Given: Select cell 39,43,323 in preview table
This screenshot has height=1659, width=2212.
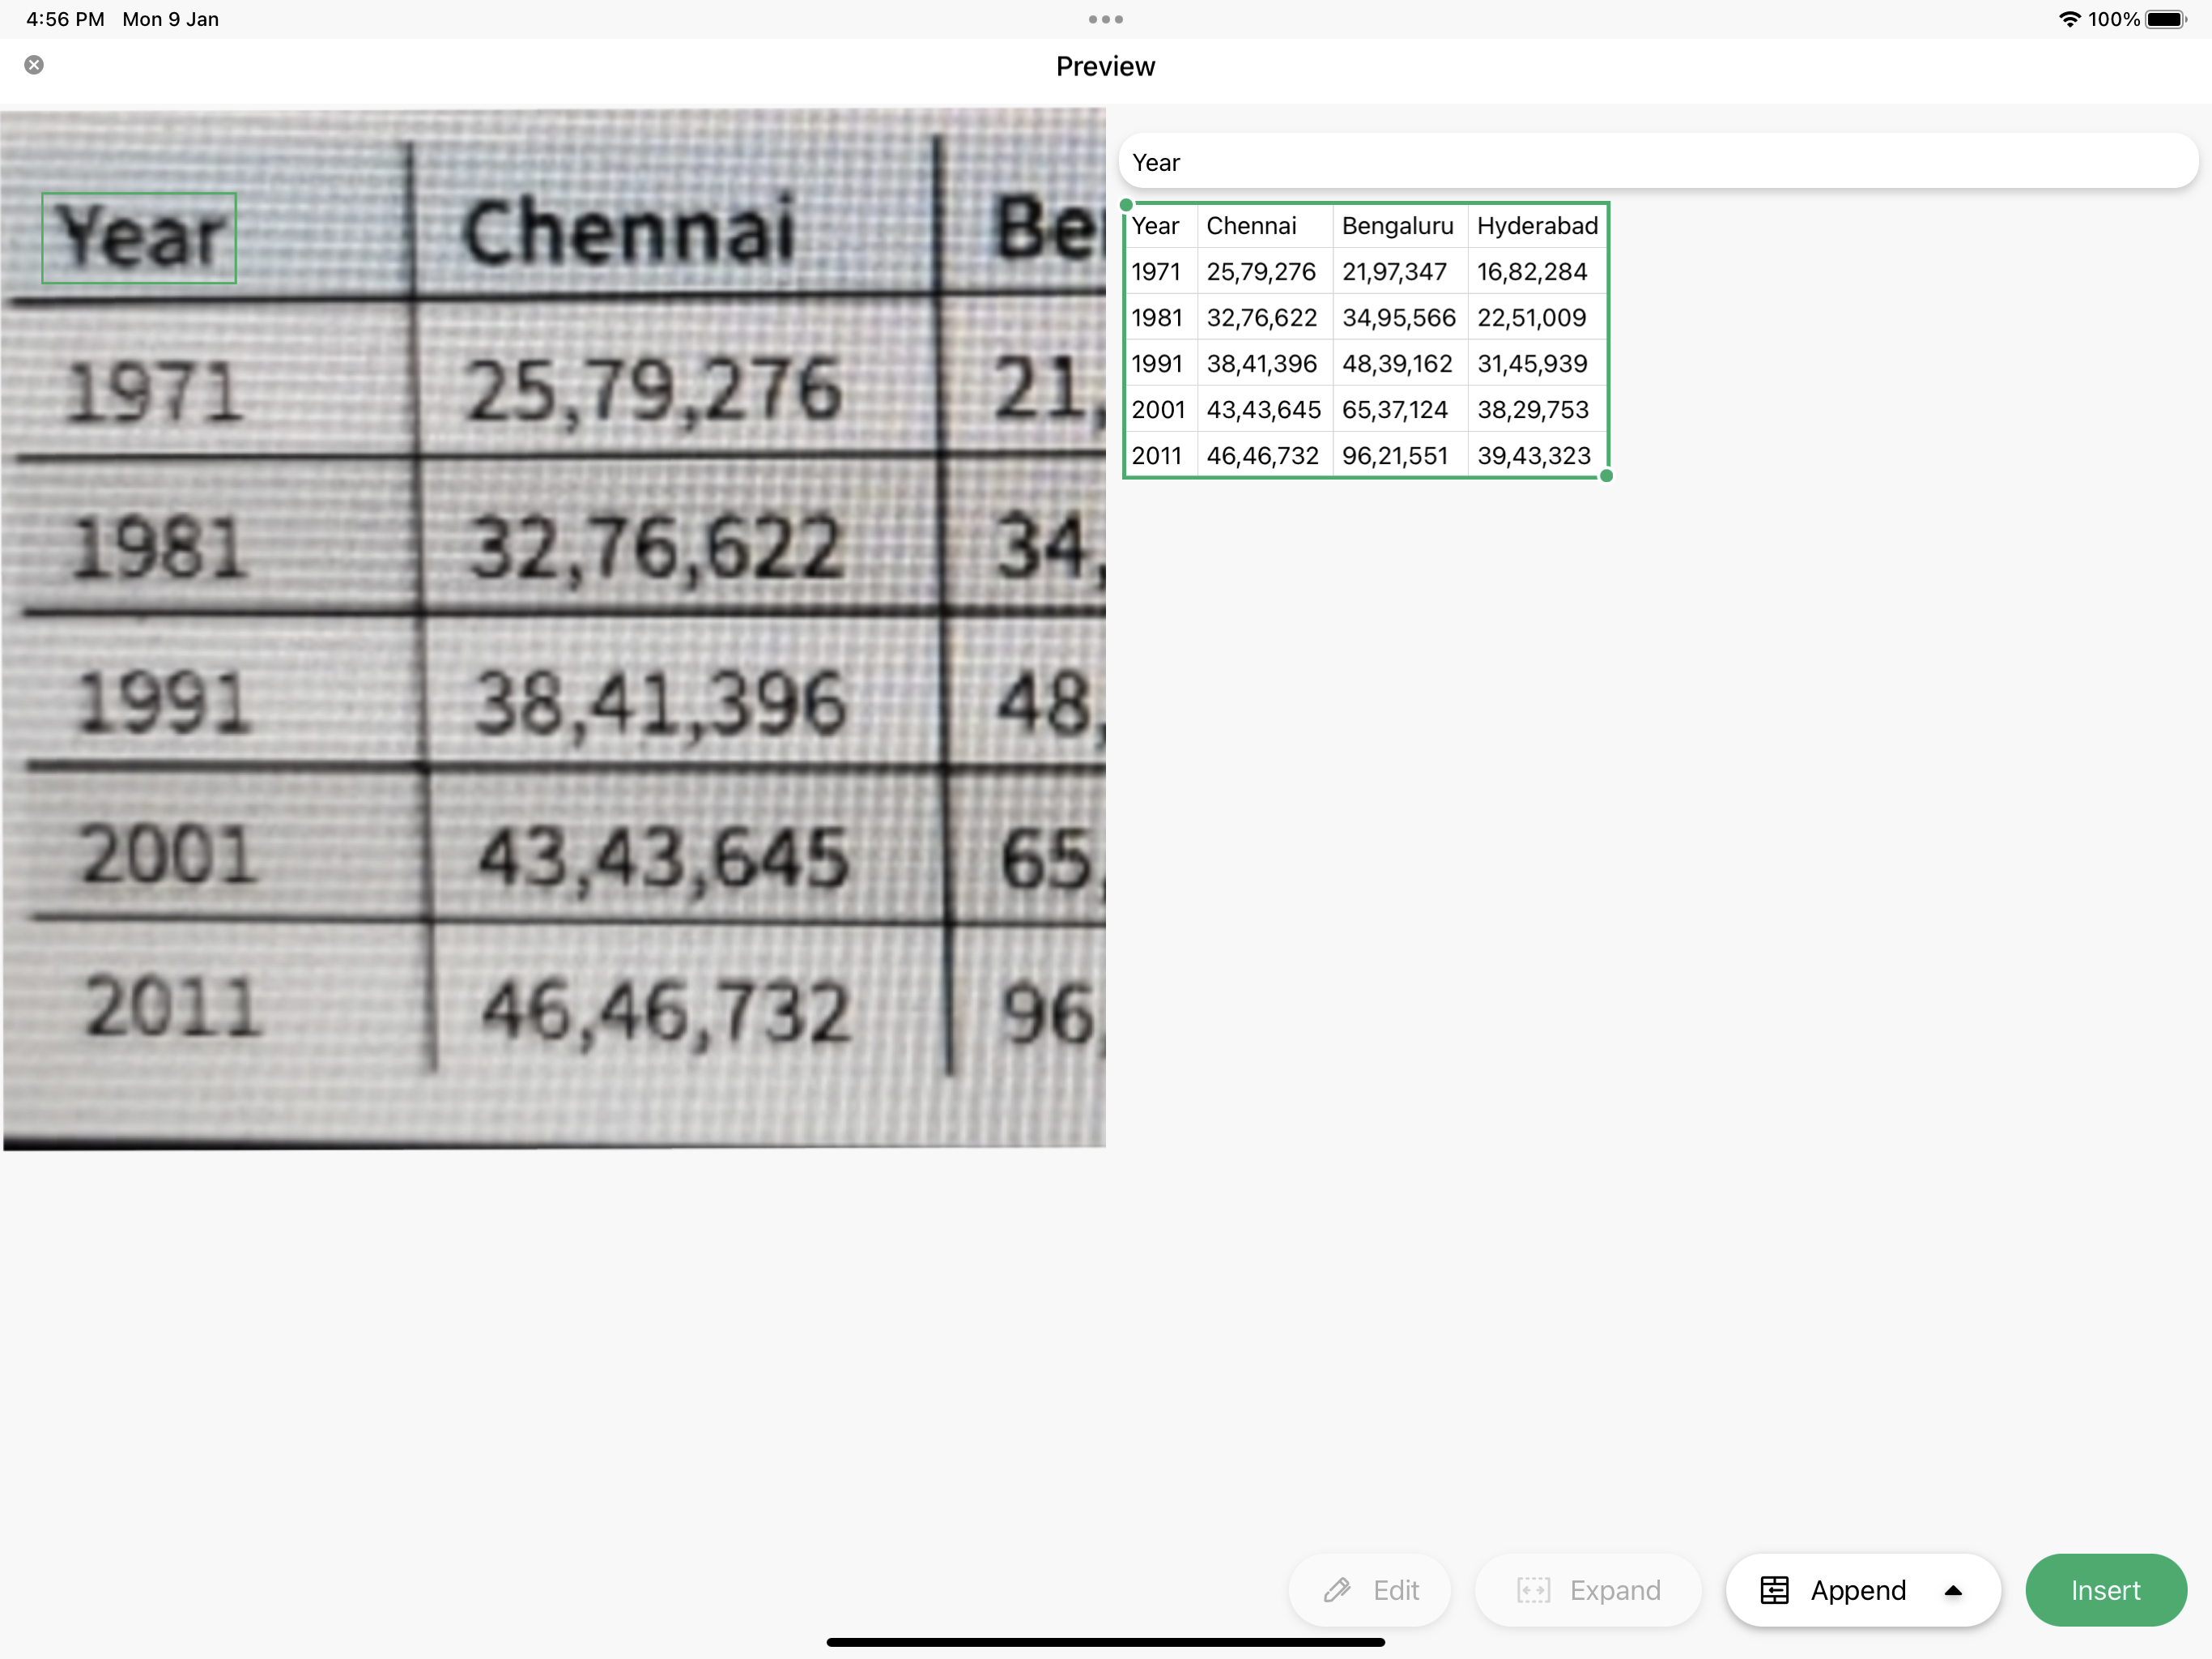Looking at the screenshot, I should pyautogui.click(x=1538, y=456).
